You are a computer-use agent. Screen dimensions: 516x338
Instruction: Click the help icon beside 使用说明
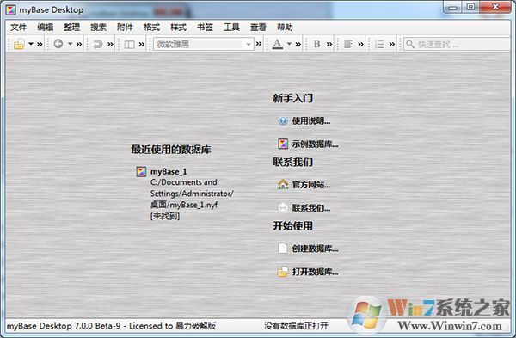[283, 120]
